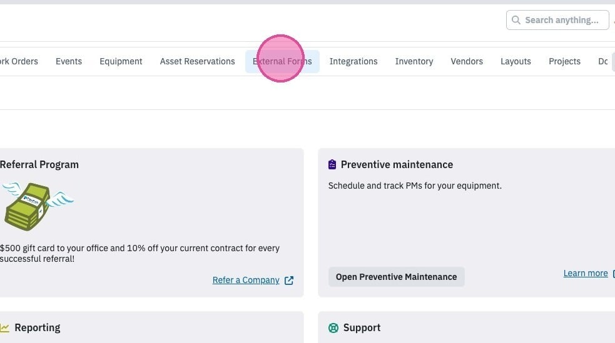This screenshot has height=343, width=615.
Task: Click the flying money referral illustration
Action: coord(38,206)
